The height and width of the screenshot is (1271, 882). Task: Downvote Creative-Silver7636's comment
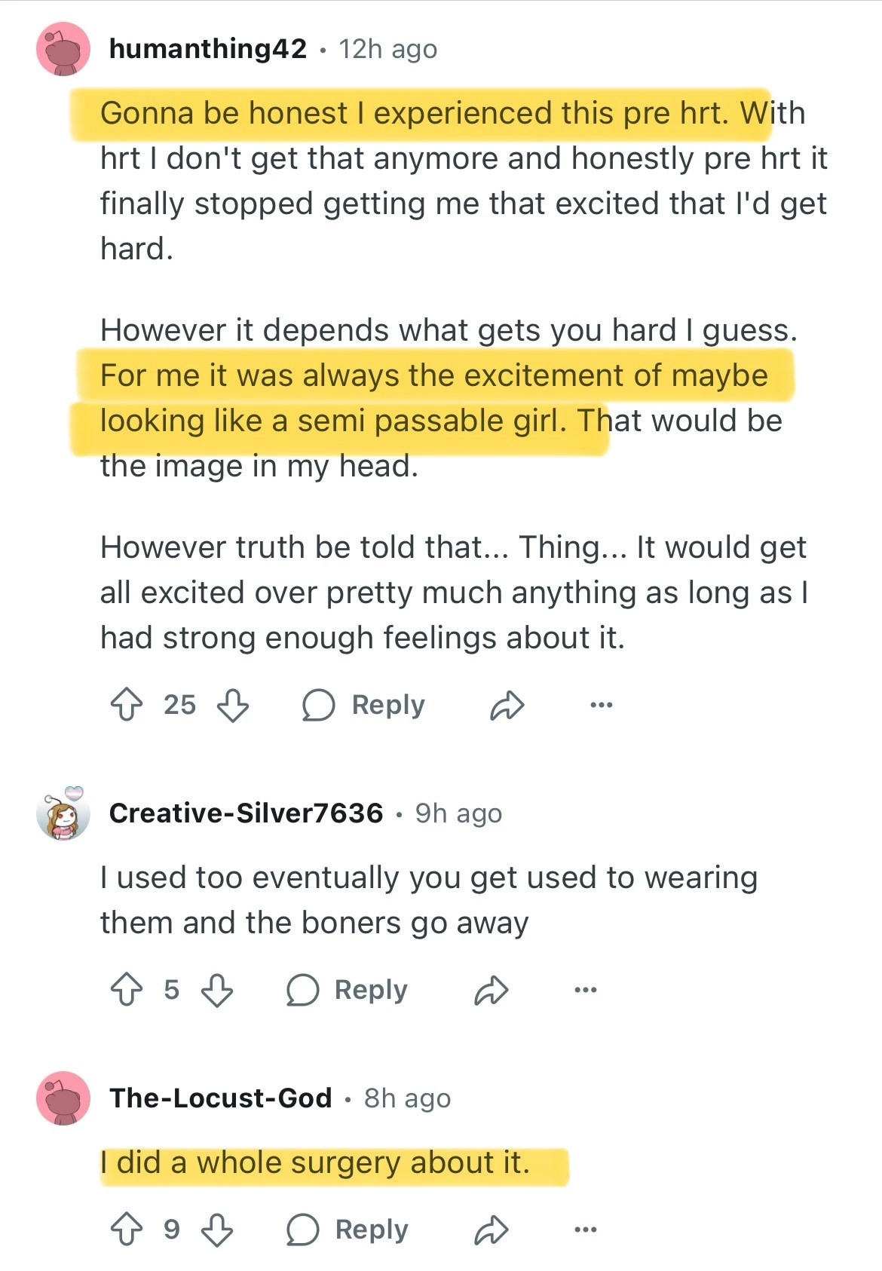(x=217, y=991)
